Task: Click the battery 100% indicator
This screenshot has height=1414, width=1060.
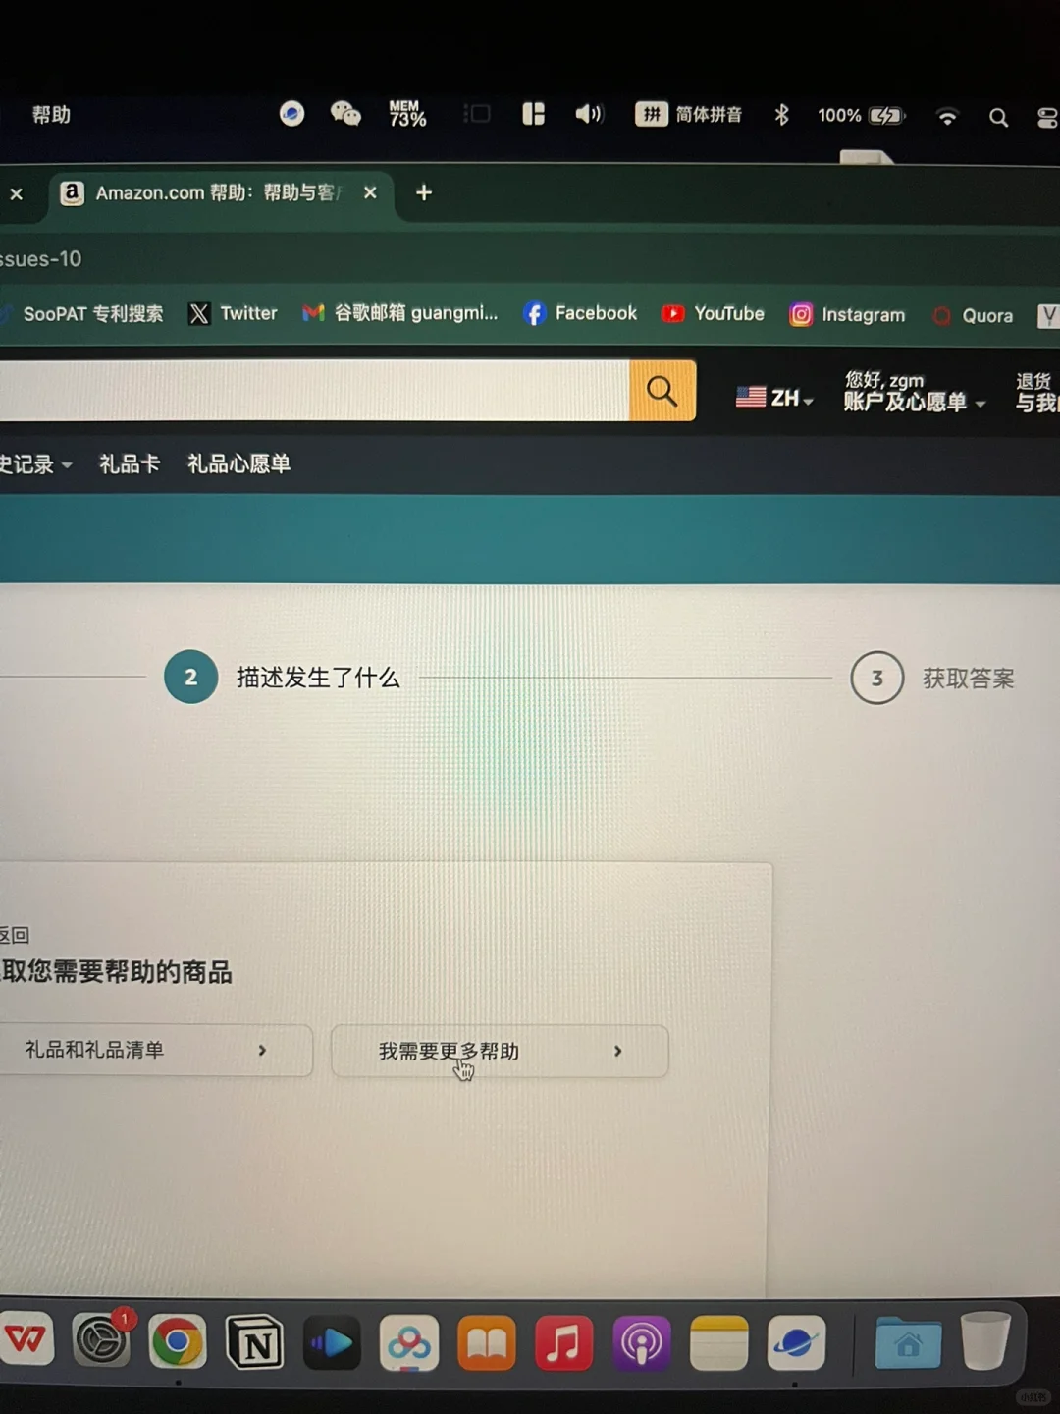Action: pos(861,116)
